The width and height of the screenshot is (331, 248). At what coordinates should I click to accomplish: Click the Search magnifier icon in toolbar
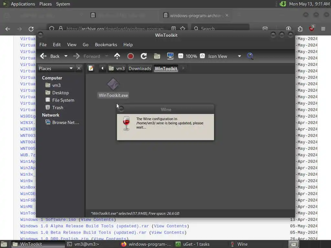250,56
